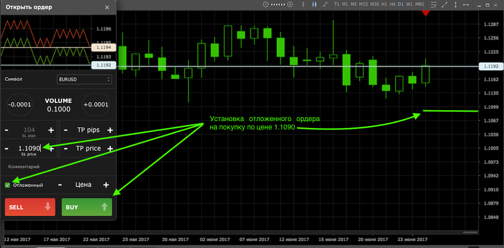The image size is (504, 248).
Task: Zoom out the chart with minus magnifier
Action: tap(265, 4)
